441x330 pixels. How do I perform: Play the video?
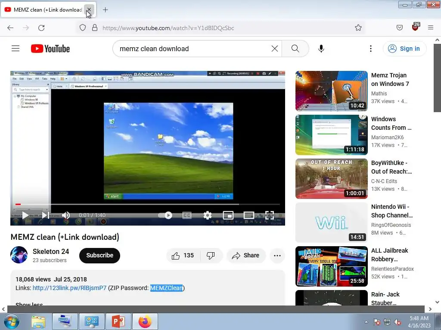[x=25, y=215]
